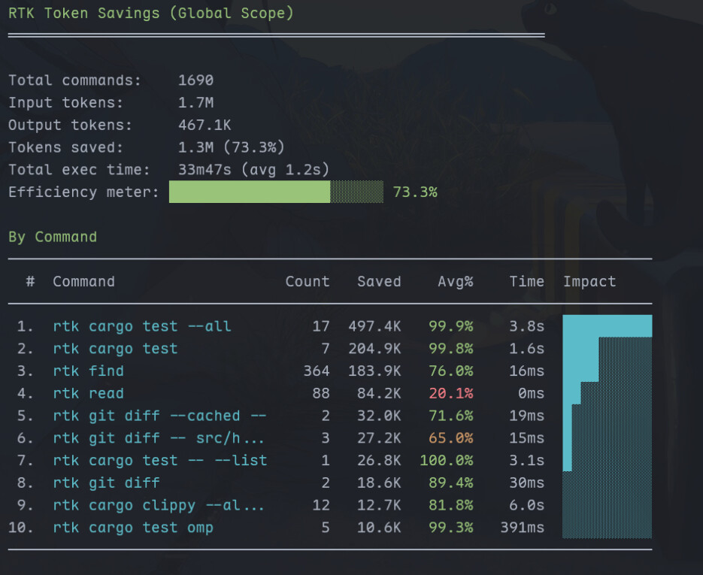Click the 3.8s time value
The height and width of the screenshot is (575, 703).
527,326
